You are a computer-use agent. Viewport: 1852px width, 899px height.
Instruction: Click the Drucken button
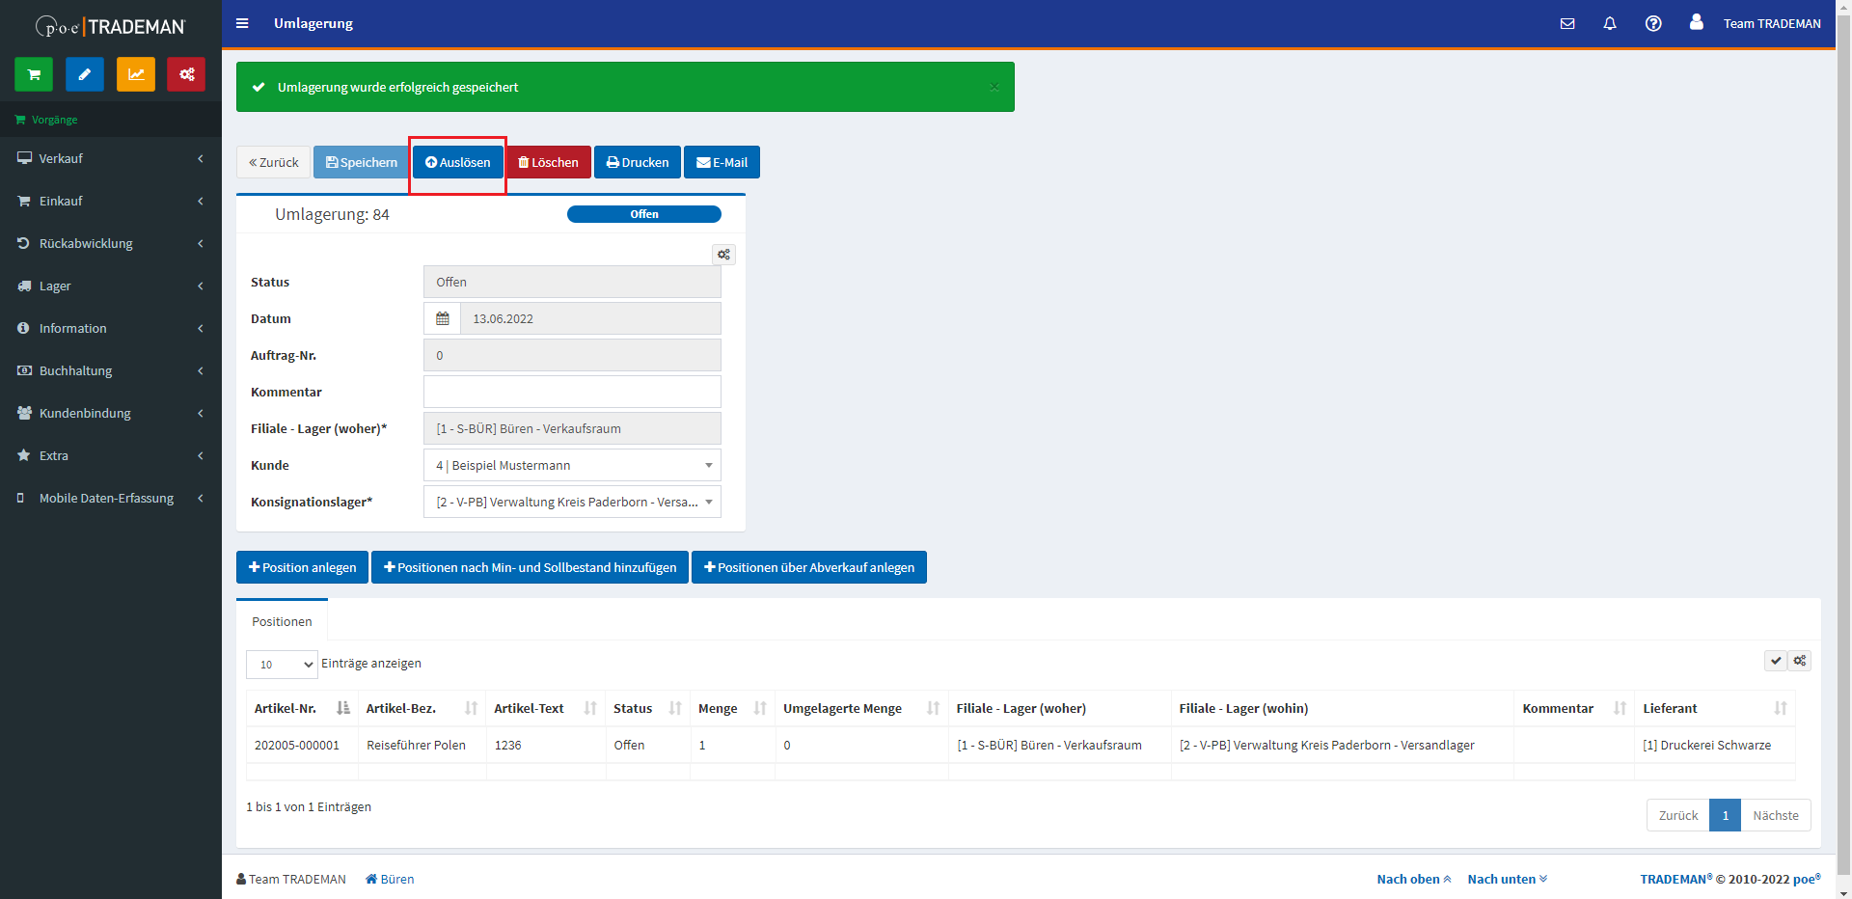tap(638, 162)
